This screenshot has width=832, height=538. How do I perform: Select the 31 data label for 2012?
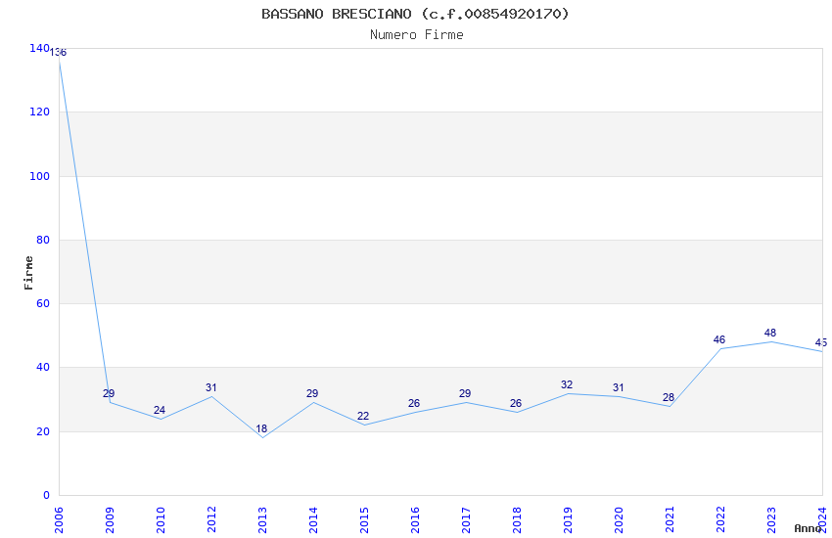tap(211, 388)
